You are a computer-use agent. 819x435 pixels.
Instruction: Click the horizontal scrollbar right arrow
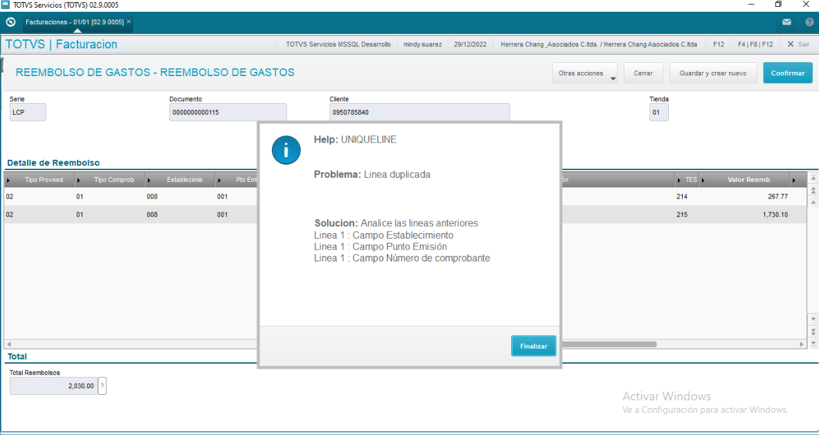coord(802,344)
